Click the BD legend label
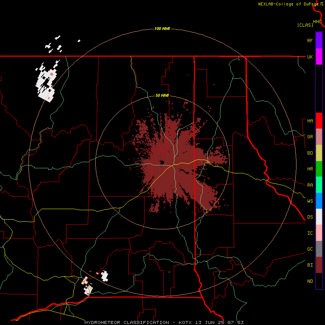This screenshot has width=325, height=325. click(310, 153)
